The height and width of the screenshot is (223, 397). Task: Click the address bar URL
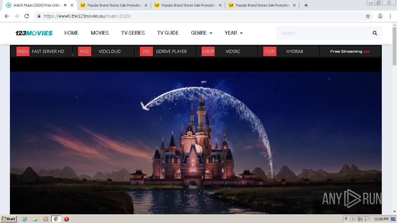87,16
